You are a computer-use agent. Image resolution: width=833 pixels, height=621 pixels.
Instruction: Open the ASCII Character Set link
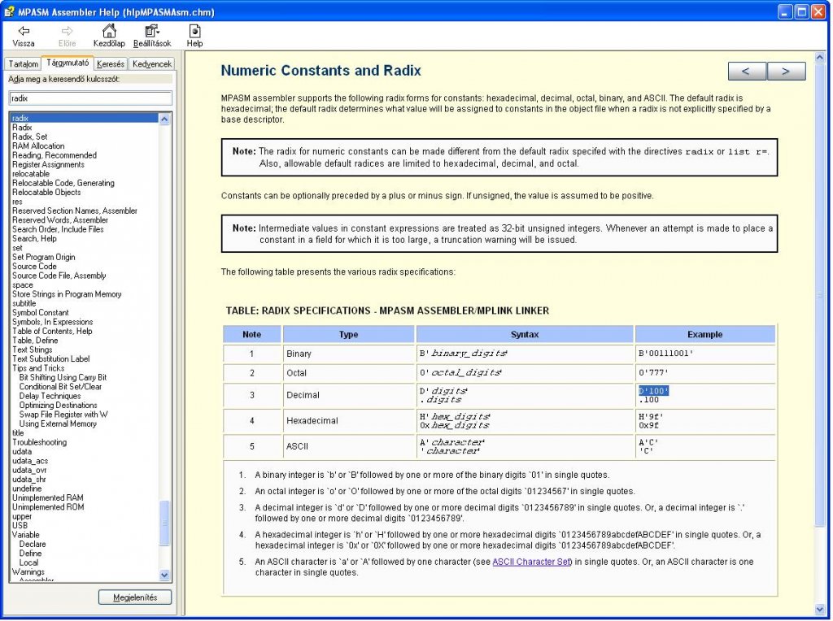point(532,562)
